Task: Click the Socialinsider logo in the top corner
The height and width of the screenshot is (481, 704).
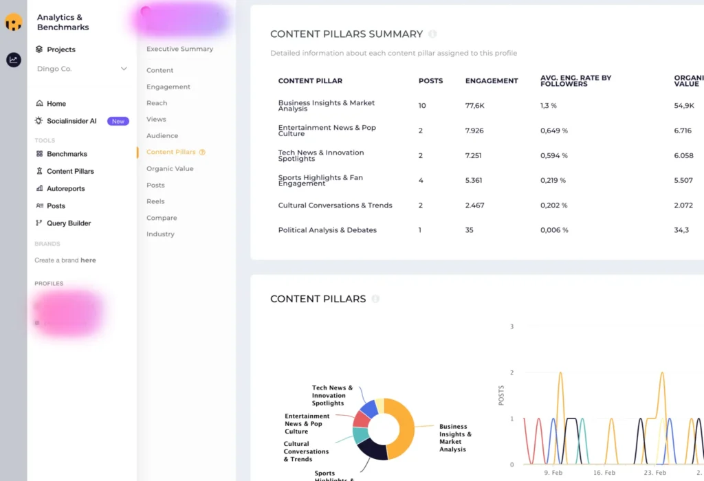Action: 14,23
